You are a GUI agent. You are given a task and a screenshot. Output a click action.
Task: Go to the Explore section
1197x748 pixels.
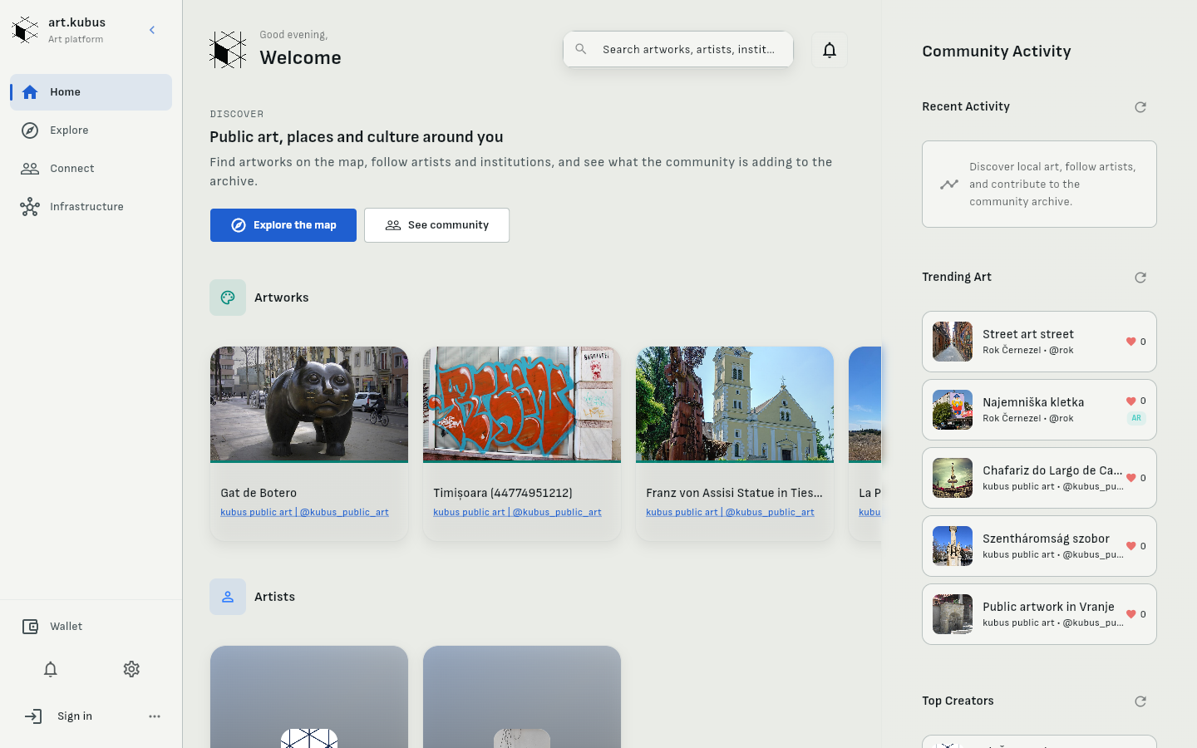point(91,130)
